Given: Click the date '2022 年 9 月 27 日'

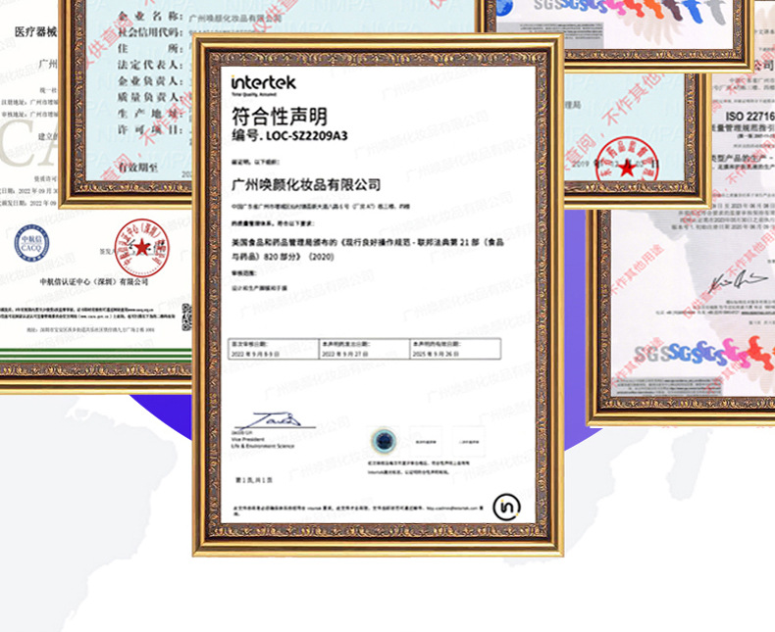Looking at the screenshot, I should click(345, 354).
